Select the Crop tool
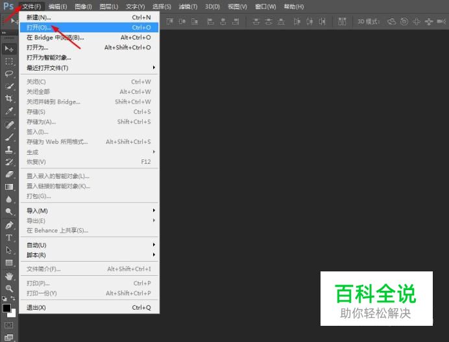 9,98
